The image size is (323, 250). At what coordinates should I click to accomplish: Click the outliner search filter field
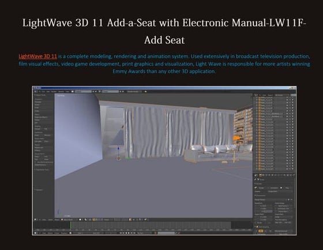[x=294, y=95]
